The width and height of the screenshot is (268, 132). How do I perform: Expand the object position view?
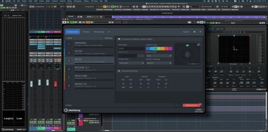pos(198,45)
